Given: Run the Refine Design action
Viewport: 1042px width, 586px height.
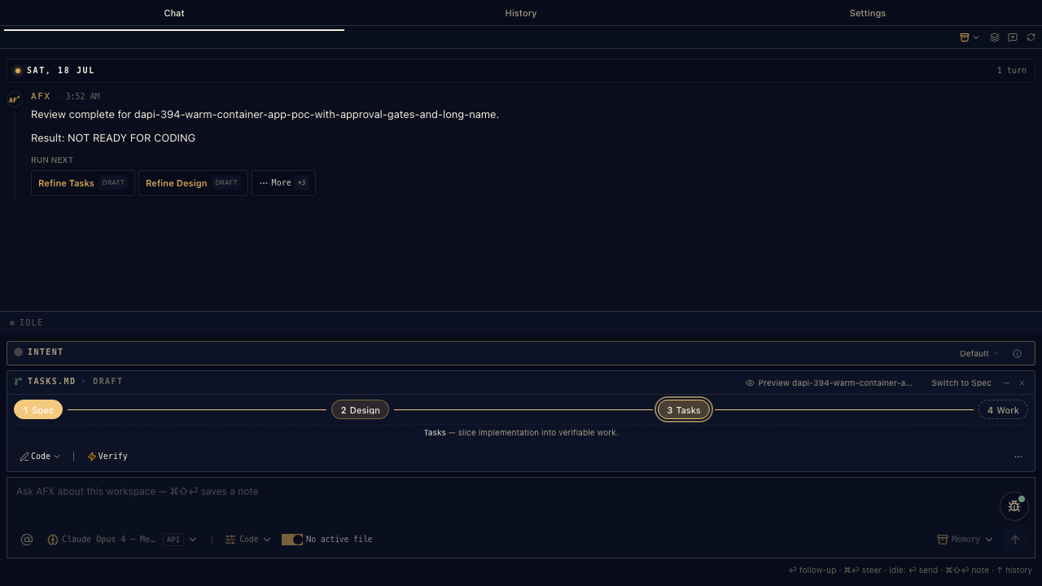Looking at the screenshot, I should coord(193,183).
